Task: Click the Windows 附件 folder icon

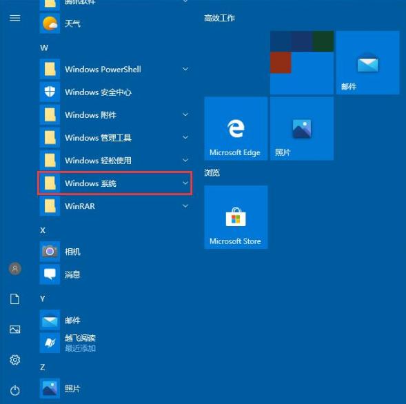Action: coord(50,114)
